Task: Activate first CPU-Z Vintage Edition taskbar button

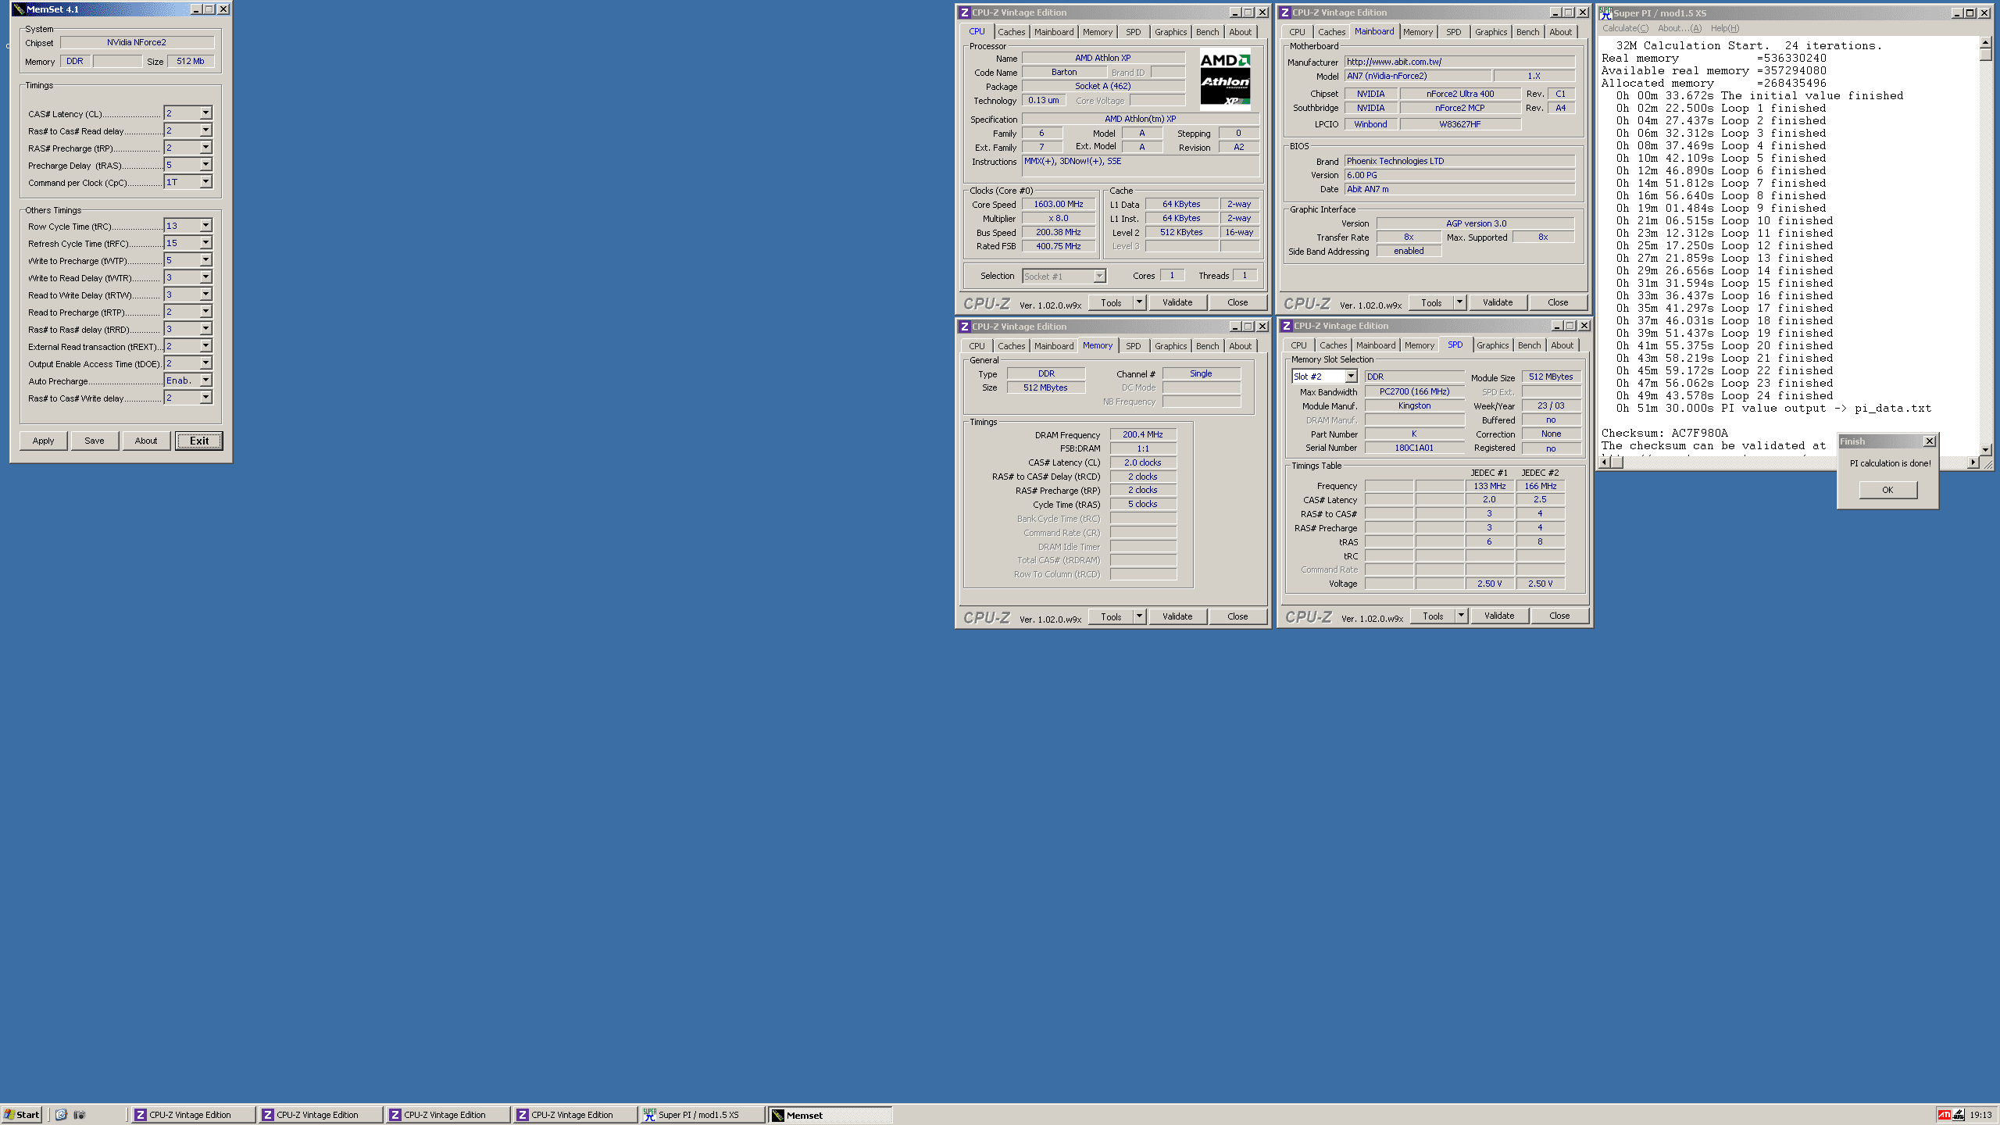Action: 193,1115
